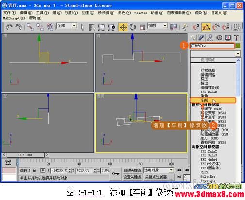Viewport: 245px width, 200px height.
Task: Open the selection filter dropdown 全部
Action: (66, 26)
